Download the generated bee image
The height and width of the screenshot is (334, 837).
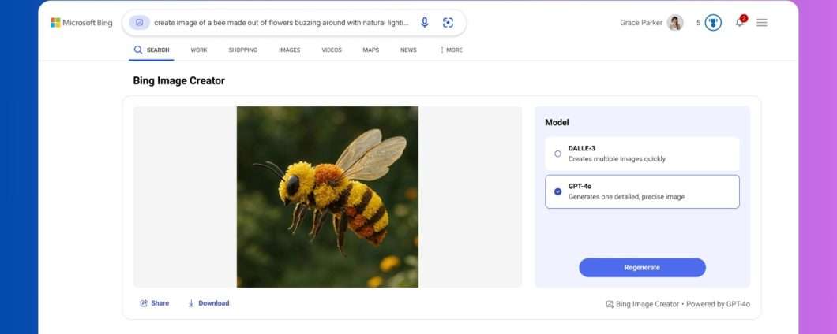[208, 303]
